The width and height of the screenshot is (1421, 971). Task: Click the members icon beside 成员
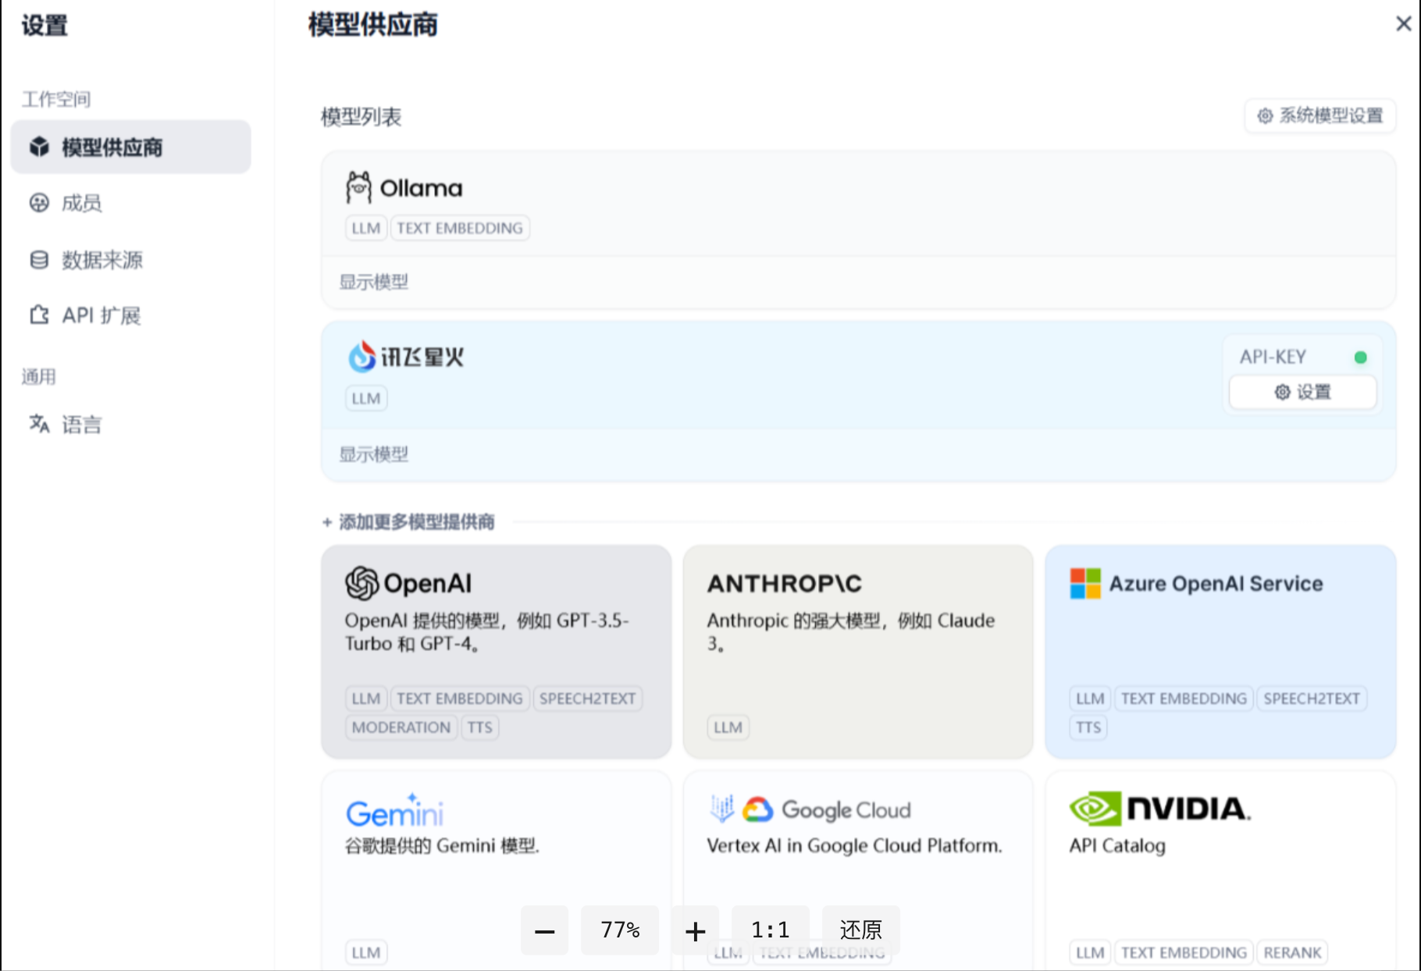tap(39, 203)
